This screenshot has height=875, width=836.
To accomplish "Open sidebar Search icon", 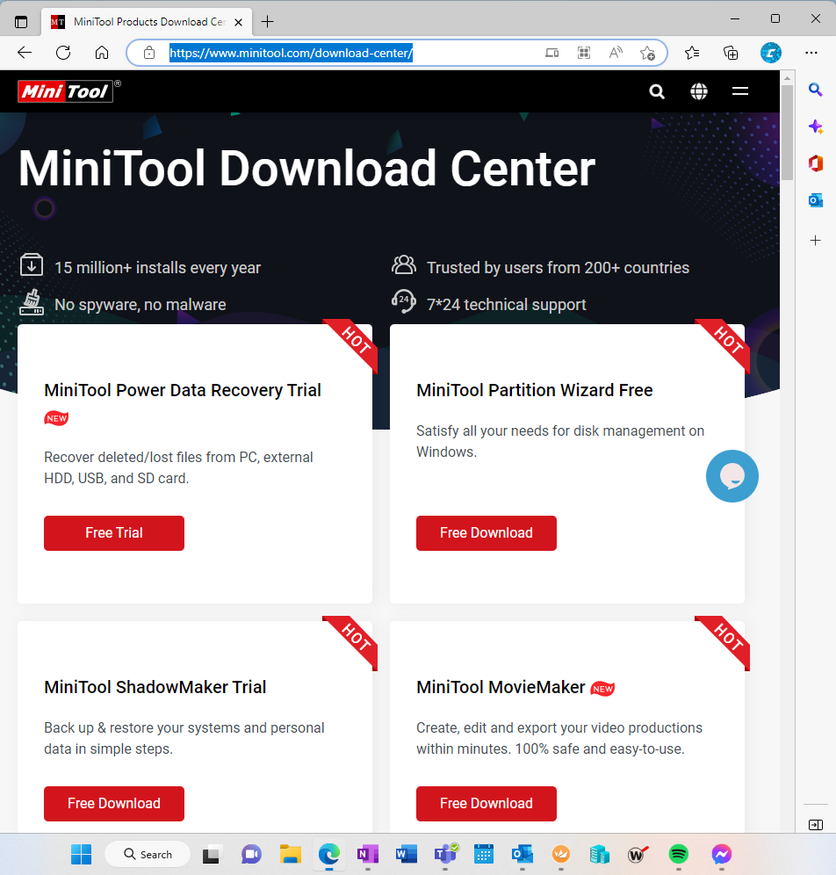I will 816,90.
